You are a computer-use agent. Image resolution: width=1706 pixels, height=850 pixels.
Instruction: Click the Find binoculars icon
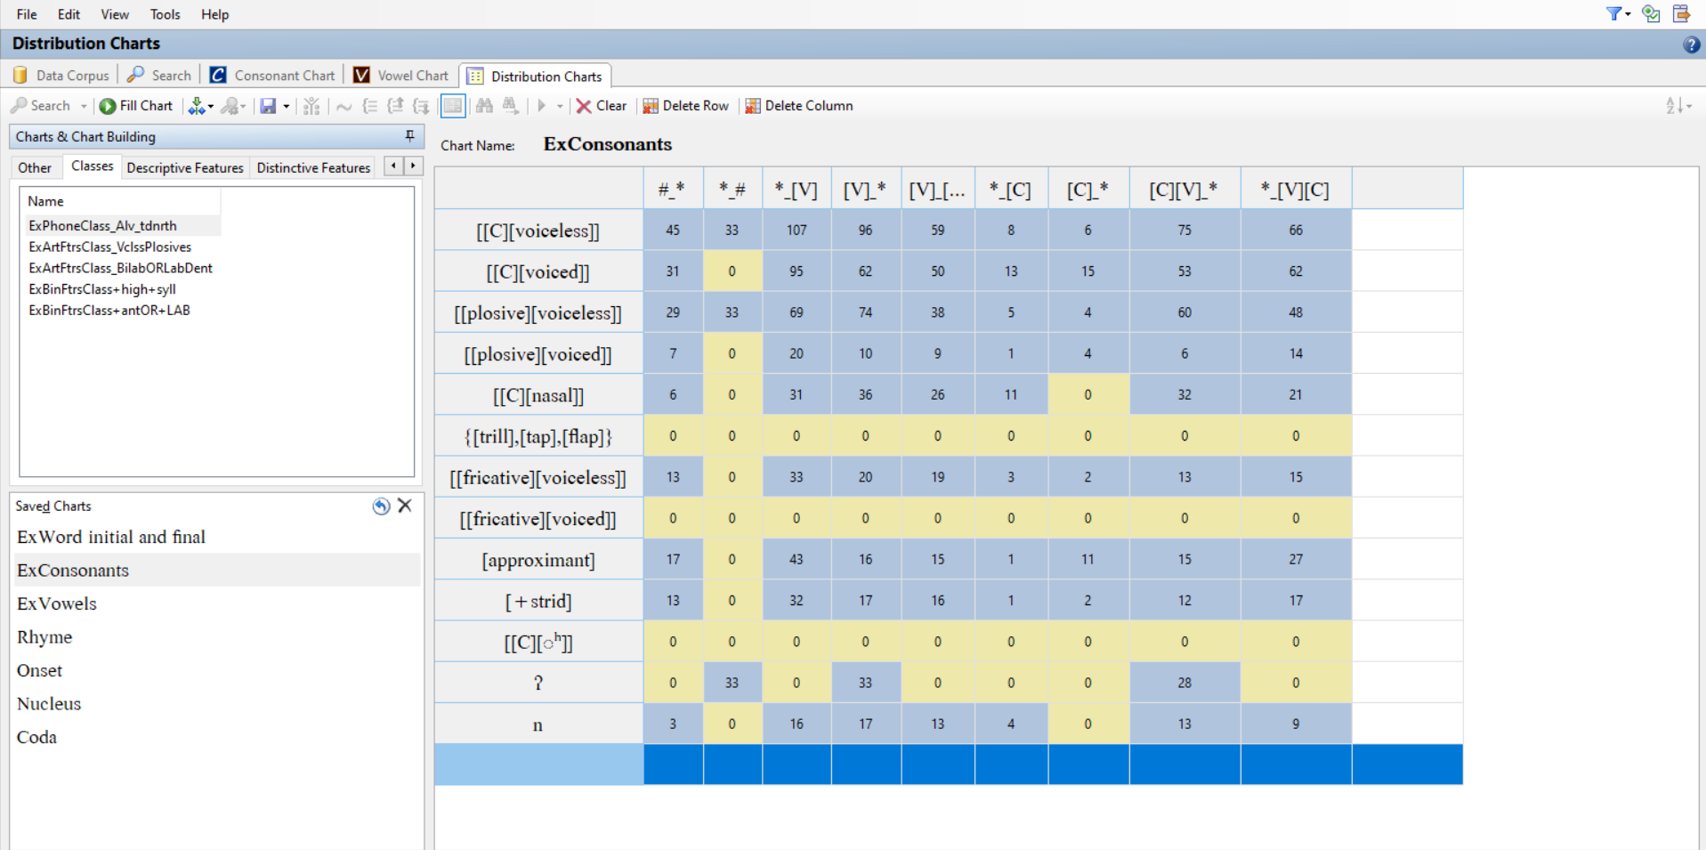483,106
